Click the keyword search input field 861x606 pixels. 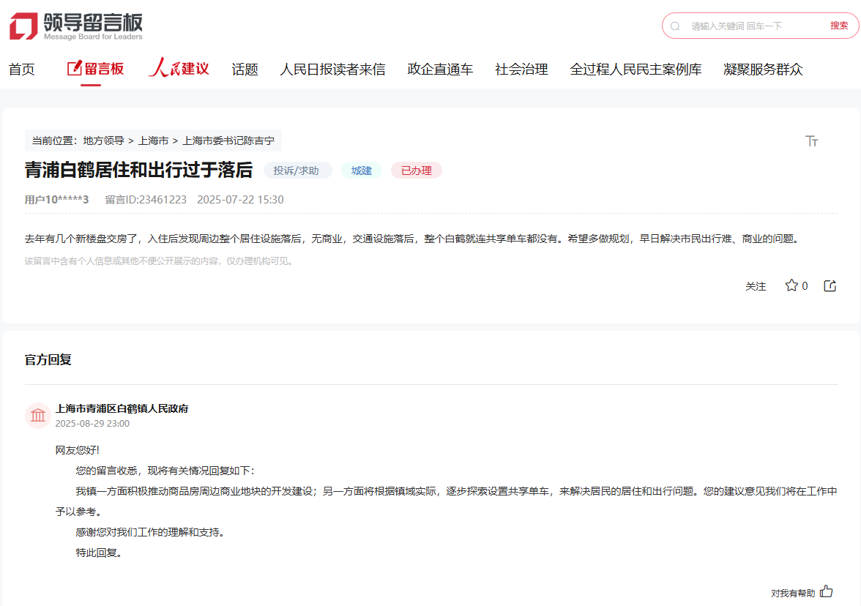(754, 26)
